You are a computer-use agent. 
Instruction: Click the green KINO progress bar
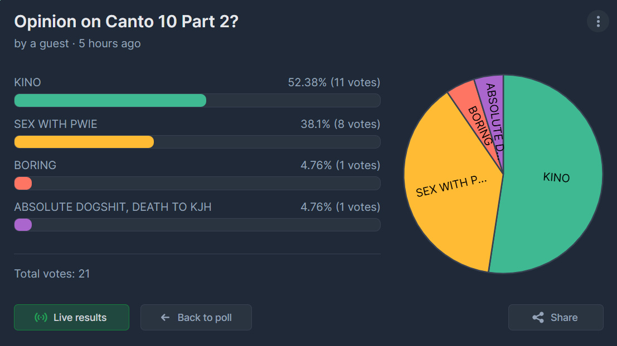(110, 101)
